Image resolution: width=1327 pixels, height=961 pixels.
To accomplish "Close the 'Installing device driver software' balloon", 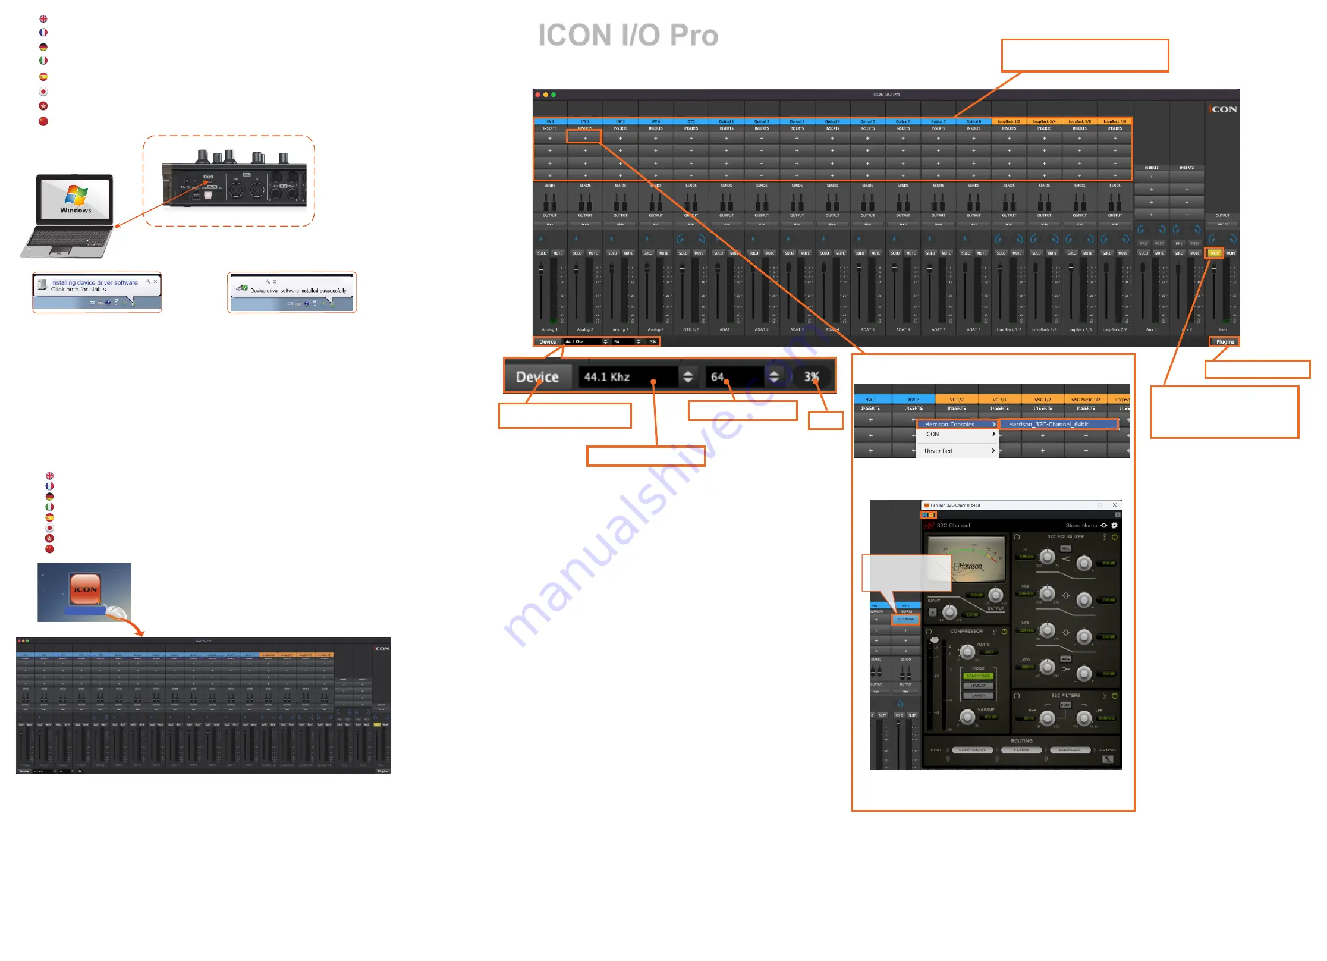I will [155, 281].
